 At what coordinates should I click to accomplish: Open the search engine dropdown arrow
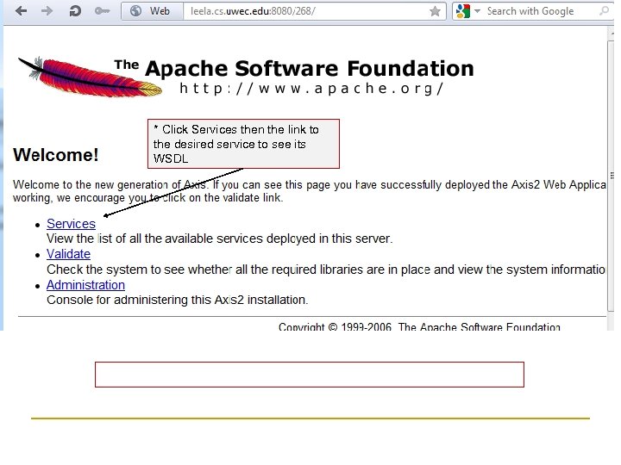click(477, 11)
